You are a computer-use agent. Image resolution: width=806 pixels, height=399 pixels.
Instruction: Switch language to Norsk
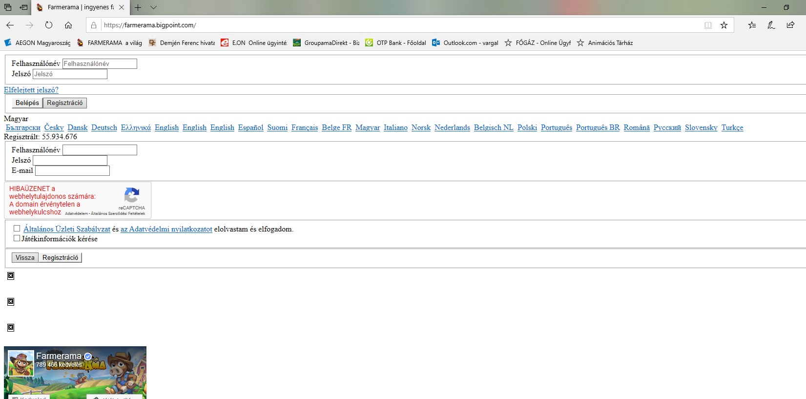point(421,127)
